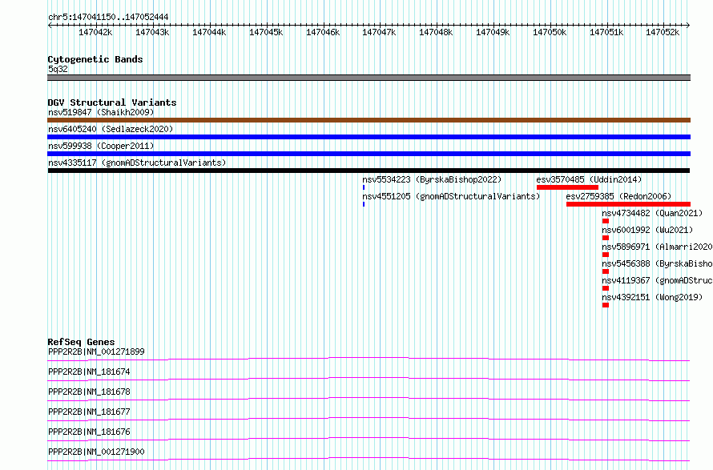Click the 147045k ruler tick label
Image resolution: width=713 pixels, height=470 pixels.
tap(266, 32)
